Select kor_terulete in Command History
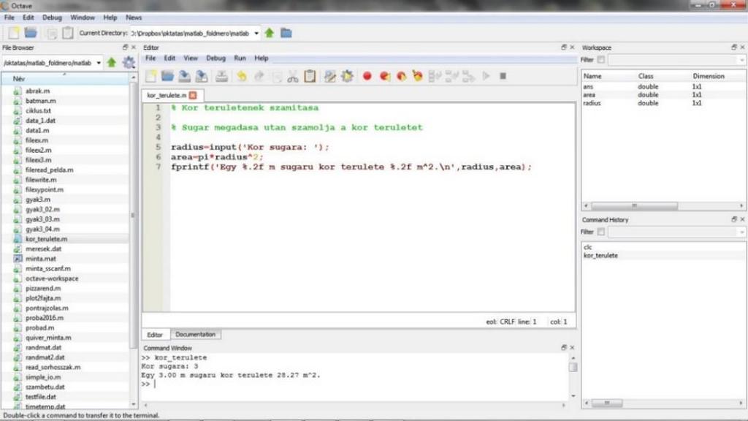This screenshot has height=421, width=748. point(600,255)
